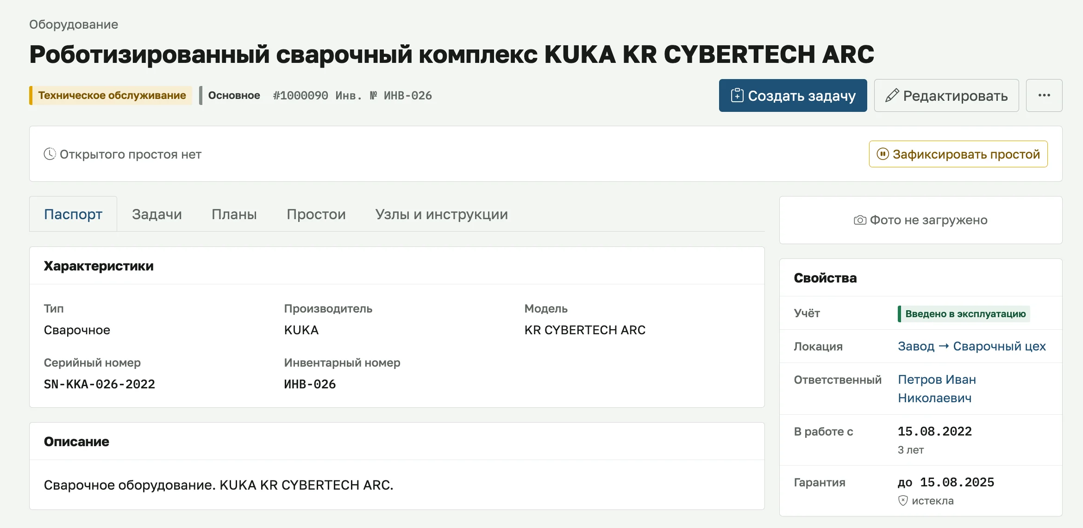Go to Оборудование breadcrumb
Viewport: 1083px width, 528px height.
[74, 25]
